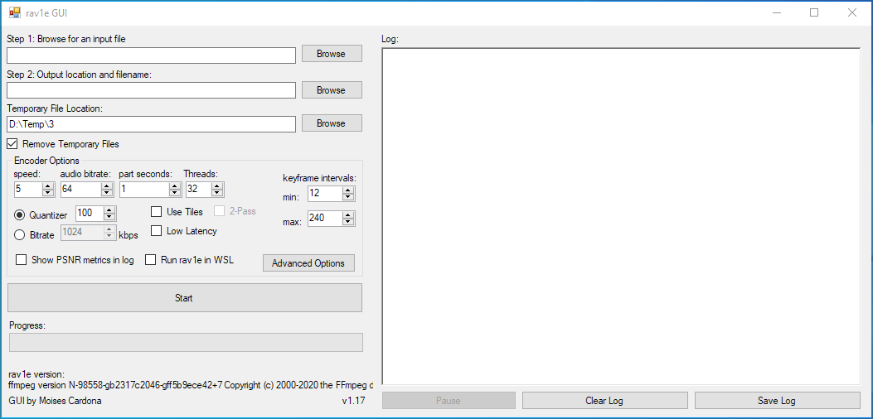The image size is (873, 419).
Task: Select the Bitrate radio button
Action: pyautogui.click(x=20, y=235)
